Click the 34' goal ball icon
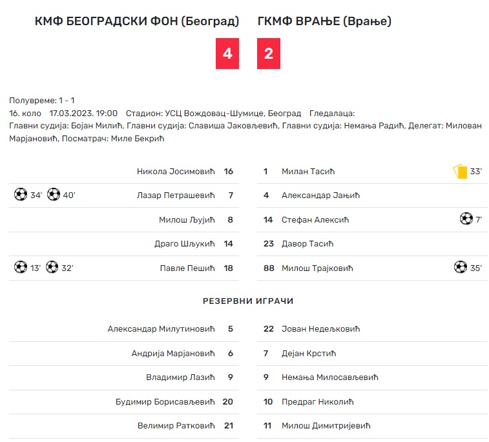 tap(21, 194)
